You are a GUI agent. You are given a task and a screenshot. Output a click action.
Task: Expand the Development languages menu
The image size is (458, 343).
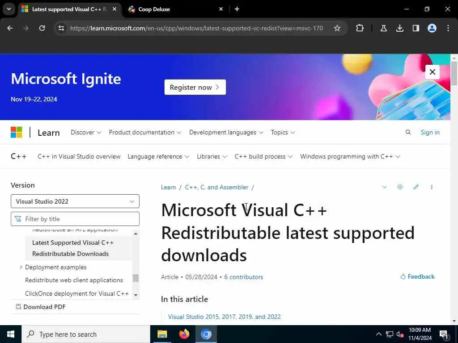226,132
